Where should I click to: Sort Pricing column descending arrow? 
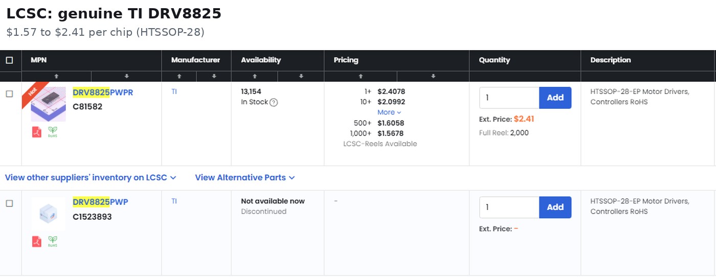click(x=433, y=76)
